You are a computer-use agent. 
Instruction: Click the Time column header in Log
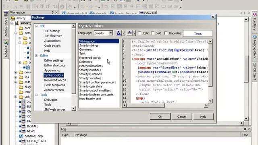tap(246, 135)
